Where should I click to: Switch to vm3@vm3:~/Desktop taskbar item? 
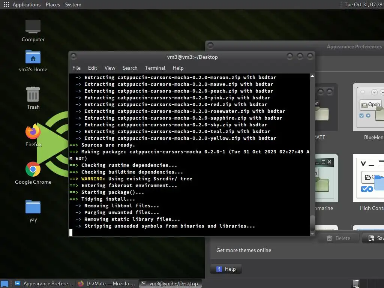(x=171, y=283)
